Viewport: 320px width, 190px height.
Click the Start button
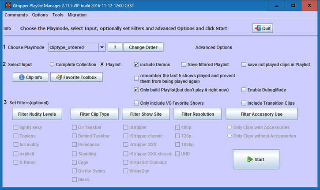[256, 160]
